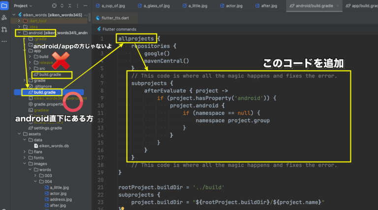Open the Project view dropdown
378x210 pixels.
tap(24, 6)
